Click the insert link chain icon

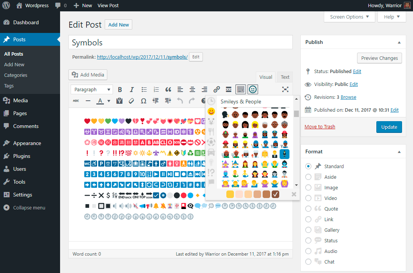(x=217, y=90)
